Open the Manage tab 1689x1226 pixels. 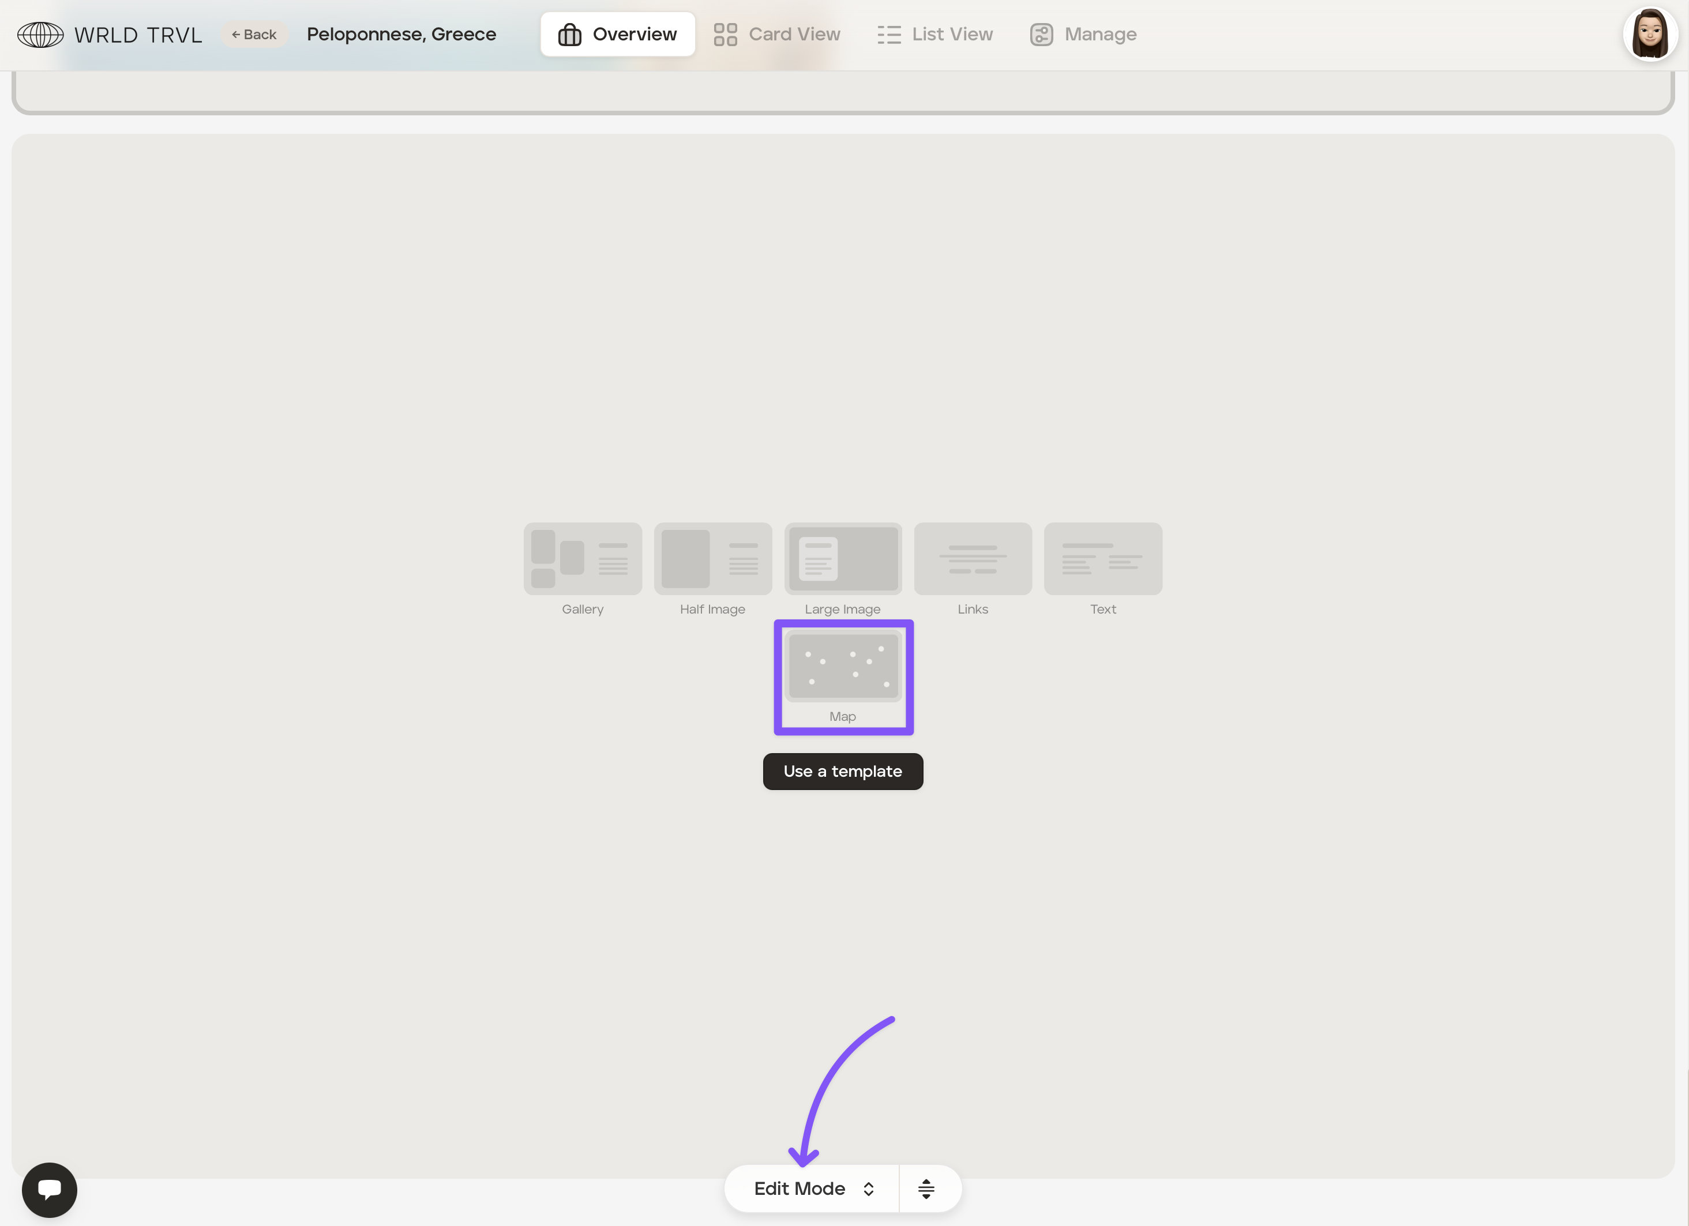tap(1083, 34)
